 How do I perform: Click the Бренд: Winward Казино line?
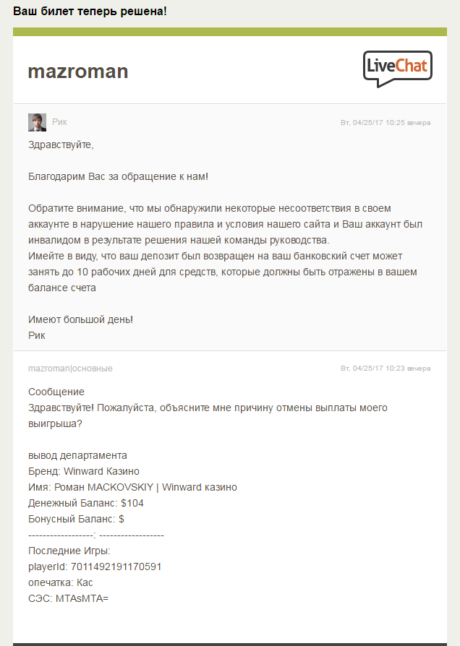[84, 471]
